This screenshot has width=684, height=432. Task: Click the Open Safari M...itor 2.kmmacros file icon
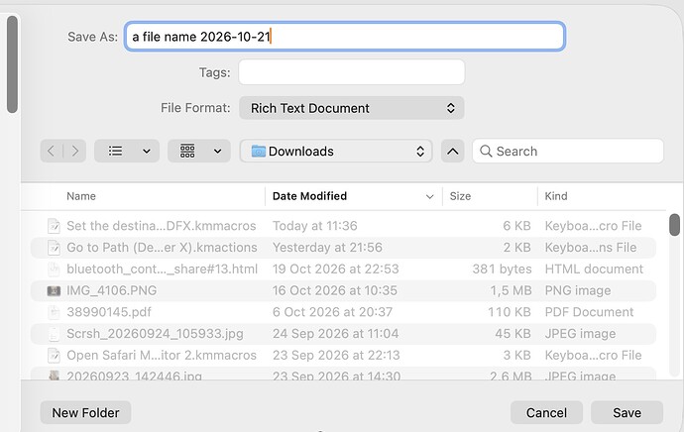54,356
